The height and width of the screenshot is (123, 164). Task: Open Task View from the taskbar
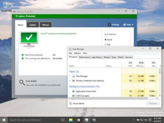63,120
